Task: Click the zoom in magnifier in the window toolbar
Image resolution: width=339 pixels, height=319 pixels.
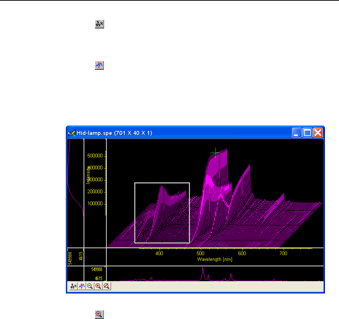Action: (x=98, y=286)
